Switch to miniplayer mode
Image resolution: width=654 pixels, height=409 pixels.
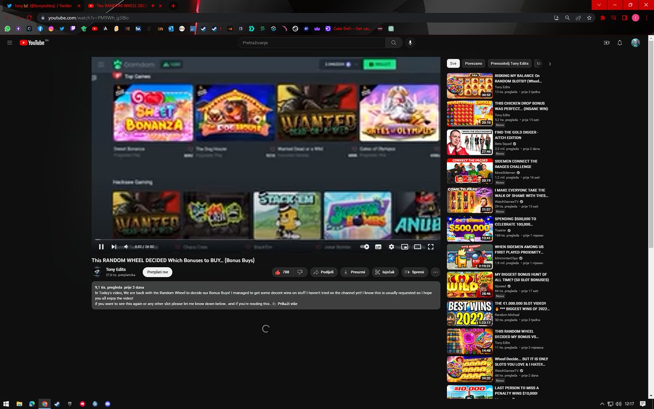[404, 246]
